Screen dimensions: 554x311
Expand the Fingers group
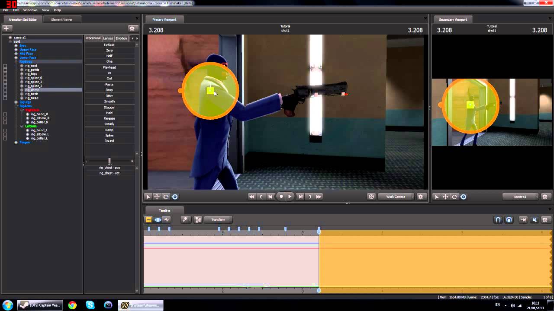[x=16, y=143]
